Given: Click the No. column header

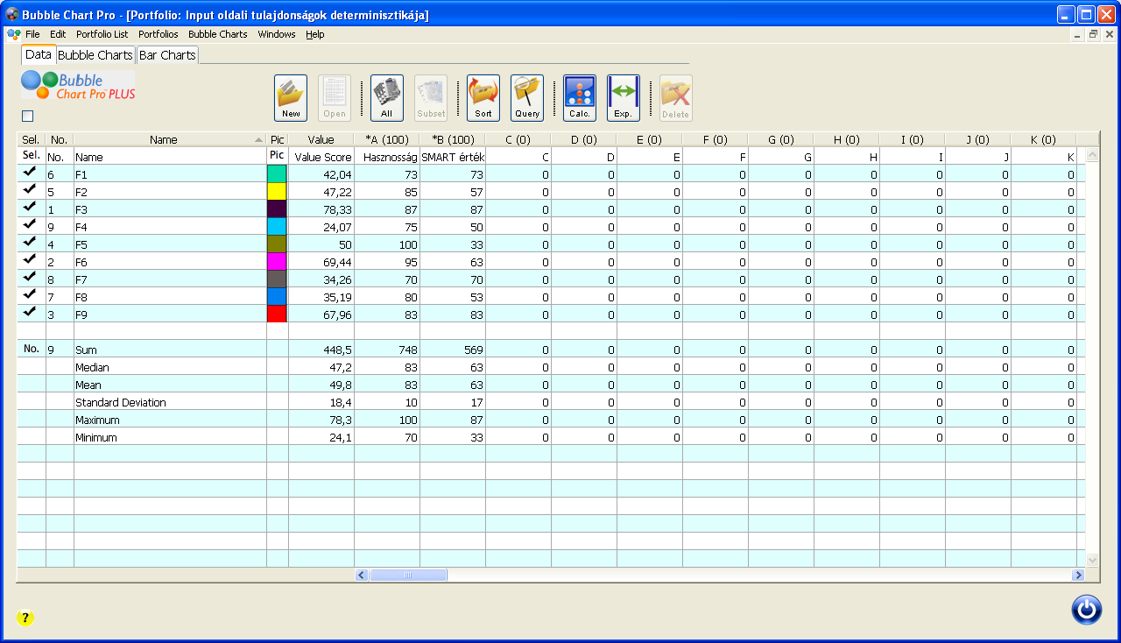Looking at the screenshot, I should 60,139.
